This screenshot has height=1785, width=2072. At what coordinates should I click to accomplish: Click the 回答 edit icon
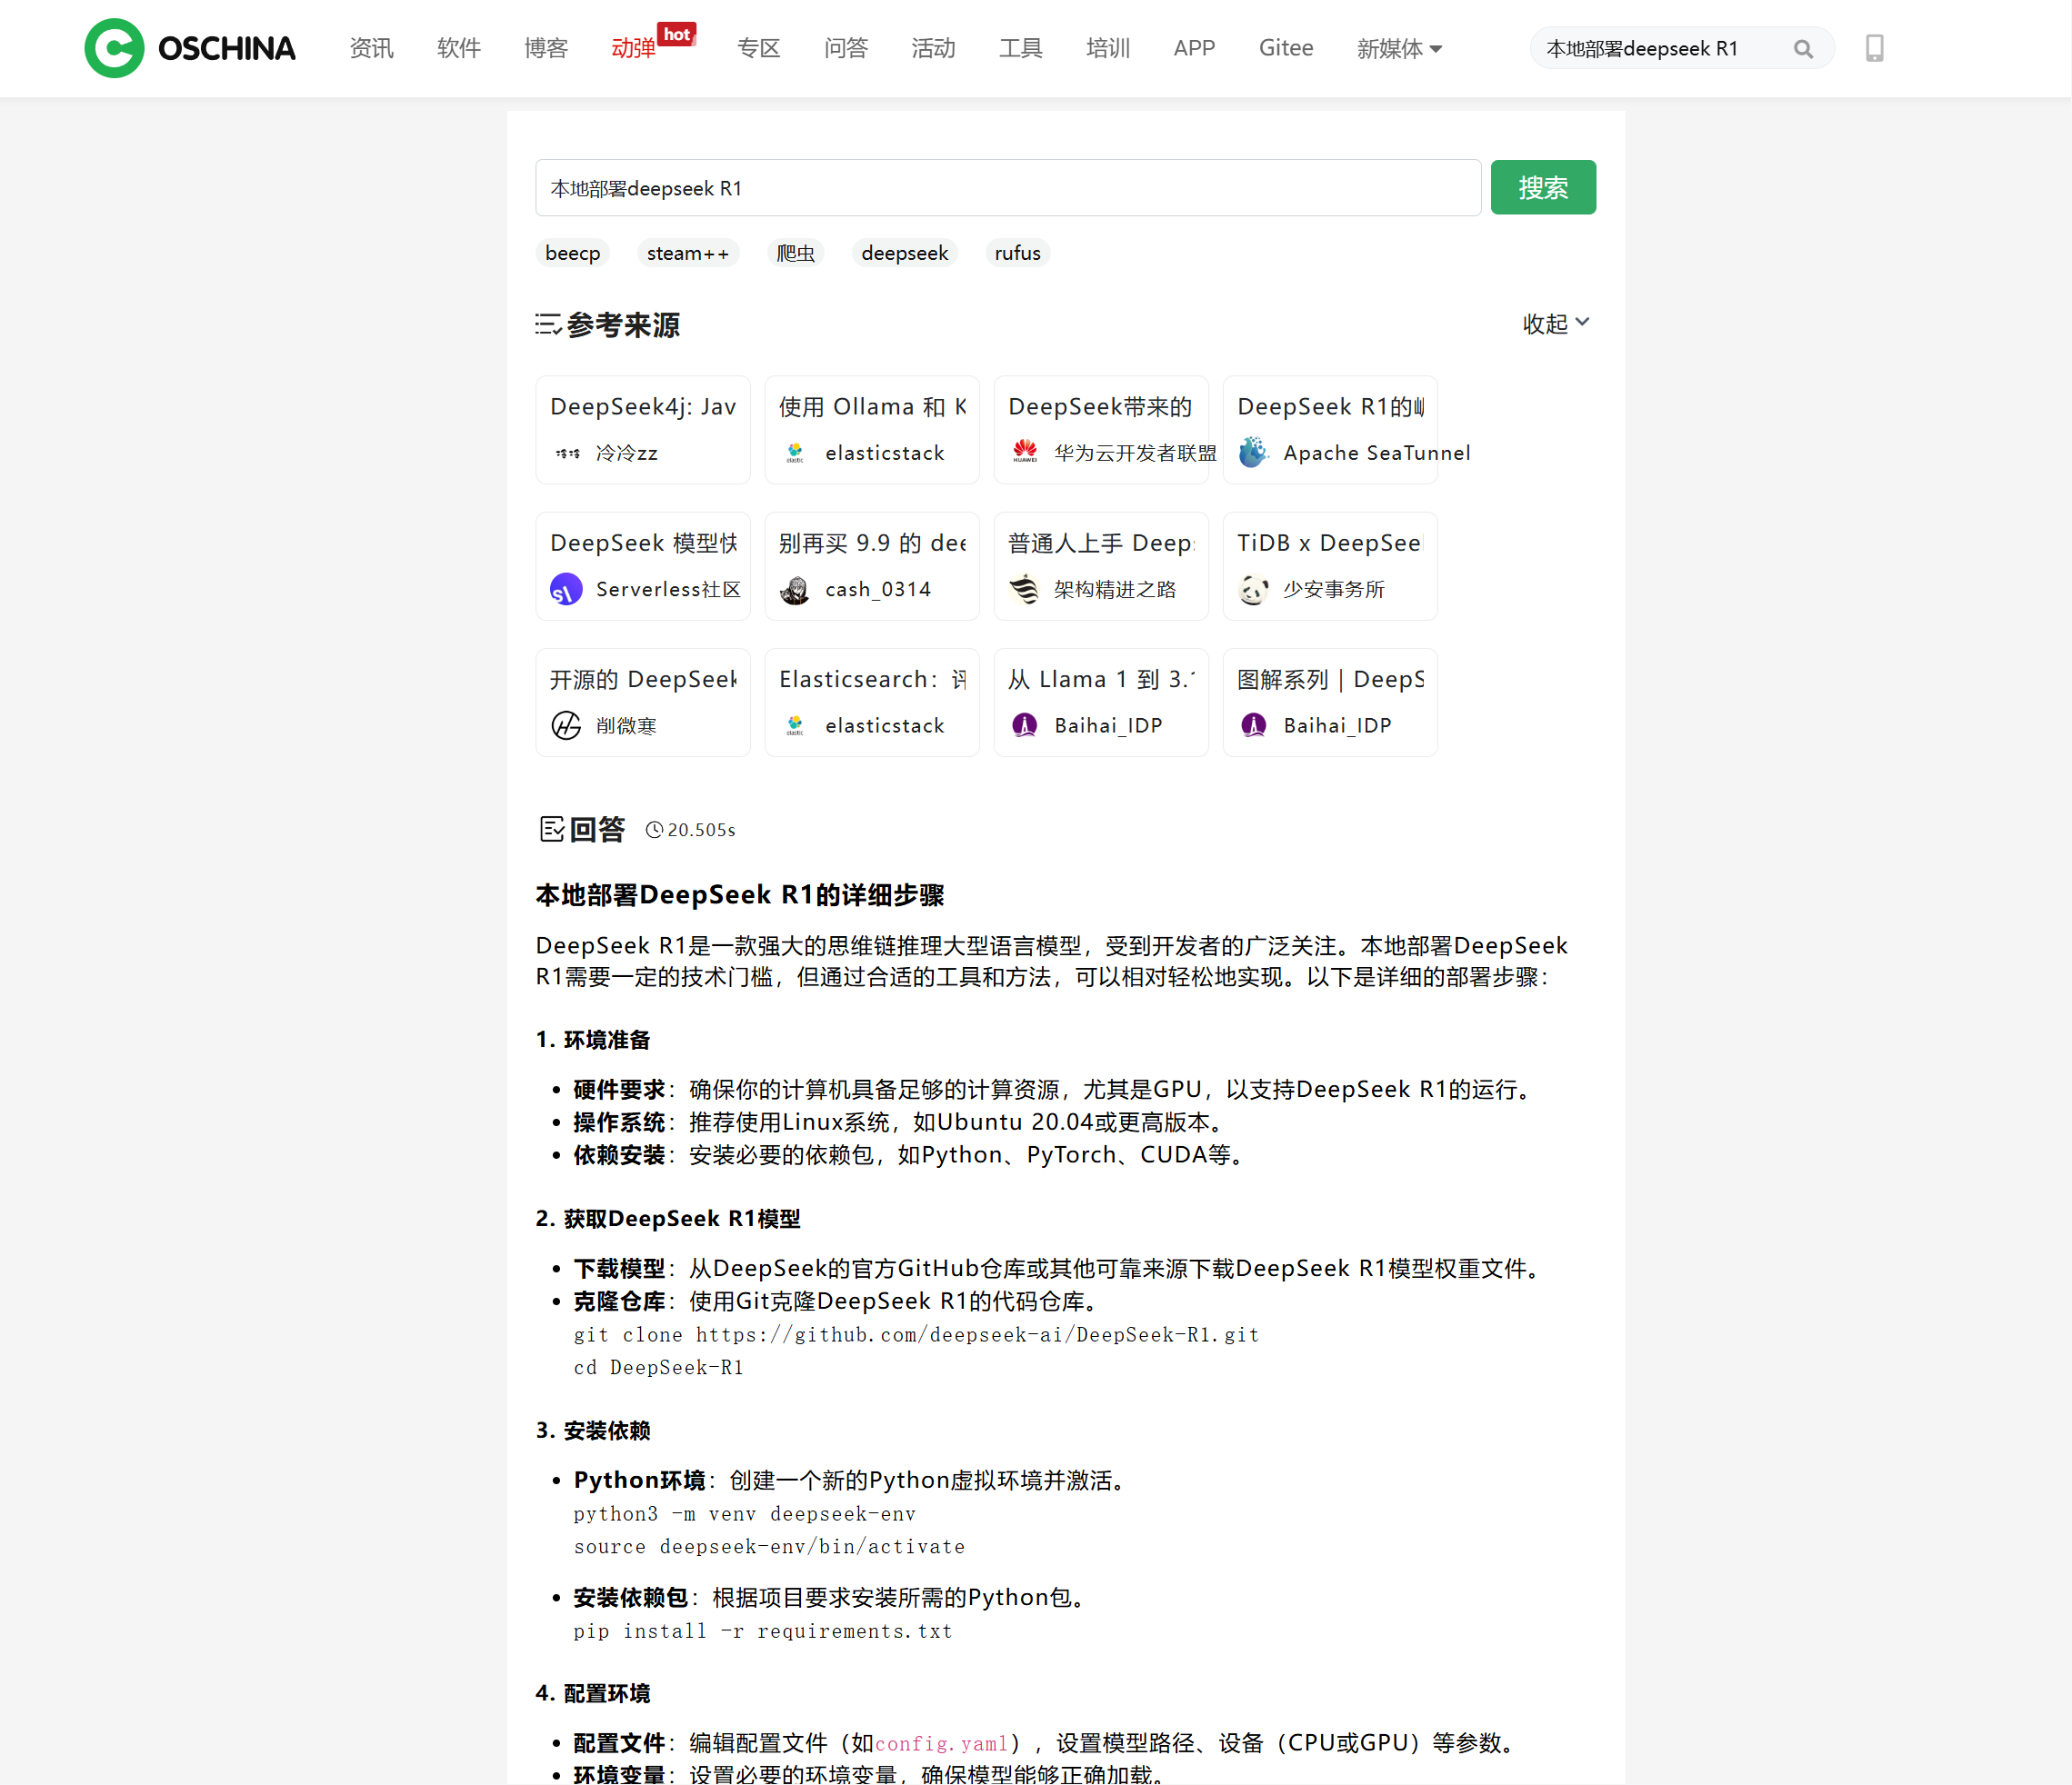(552, 830)
